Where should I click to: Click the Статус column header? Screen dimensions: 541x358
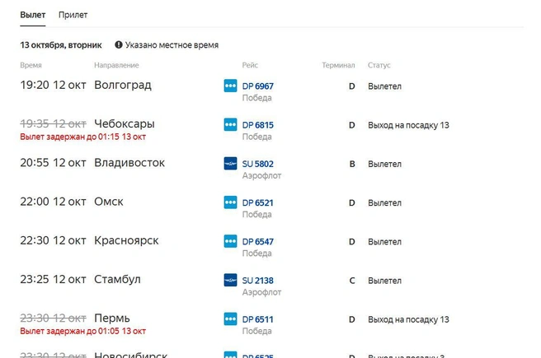tap(379, 65)
